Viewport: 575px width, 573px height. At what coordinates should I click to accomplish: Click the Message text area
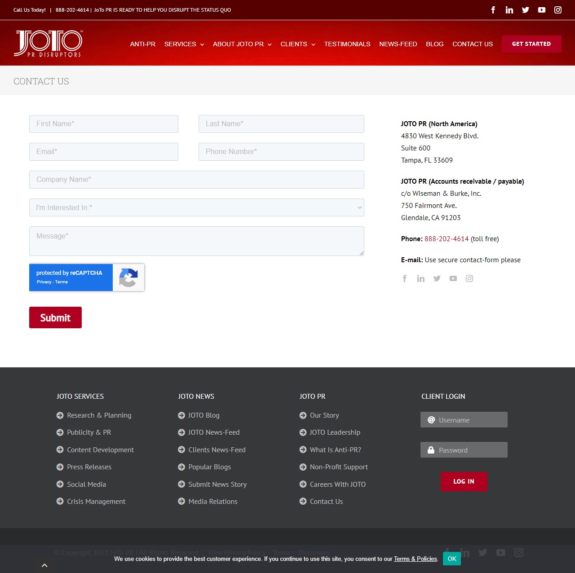click(196, 241)
